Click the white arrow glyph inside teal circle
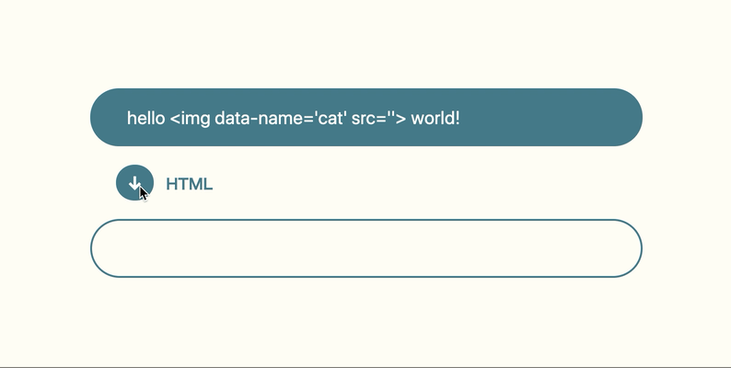The height and width of the screenshot is (368, 731). click(x=134, y=183)
